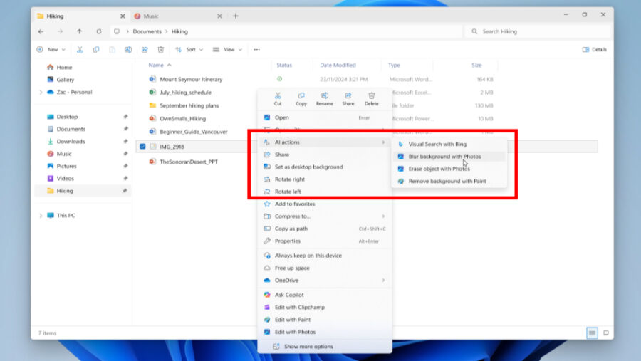Screen dimensions: 641x361
Task: Select Remove background with Paint
Action: pos(449,181)
